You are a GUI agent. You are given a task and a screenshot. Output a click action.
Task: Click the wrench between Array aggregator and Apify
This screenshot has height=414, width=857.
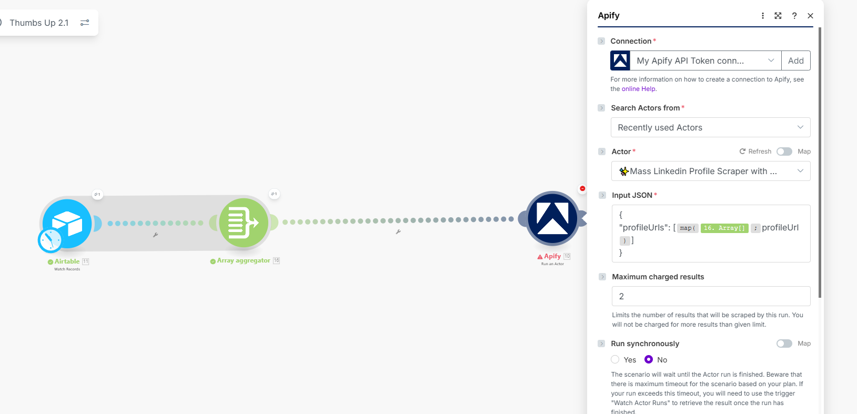pos(398,231)
